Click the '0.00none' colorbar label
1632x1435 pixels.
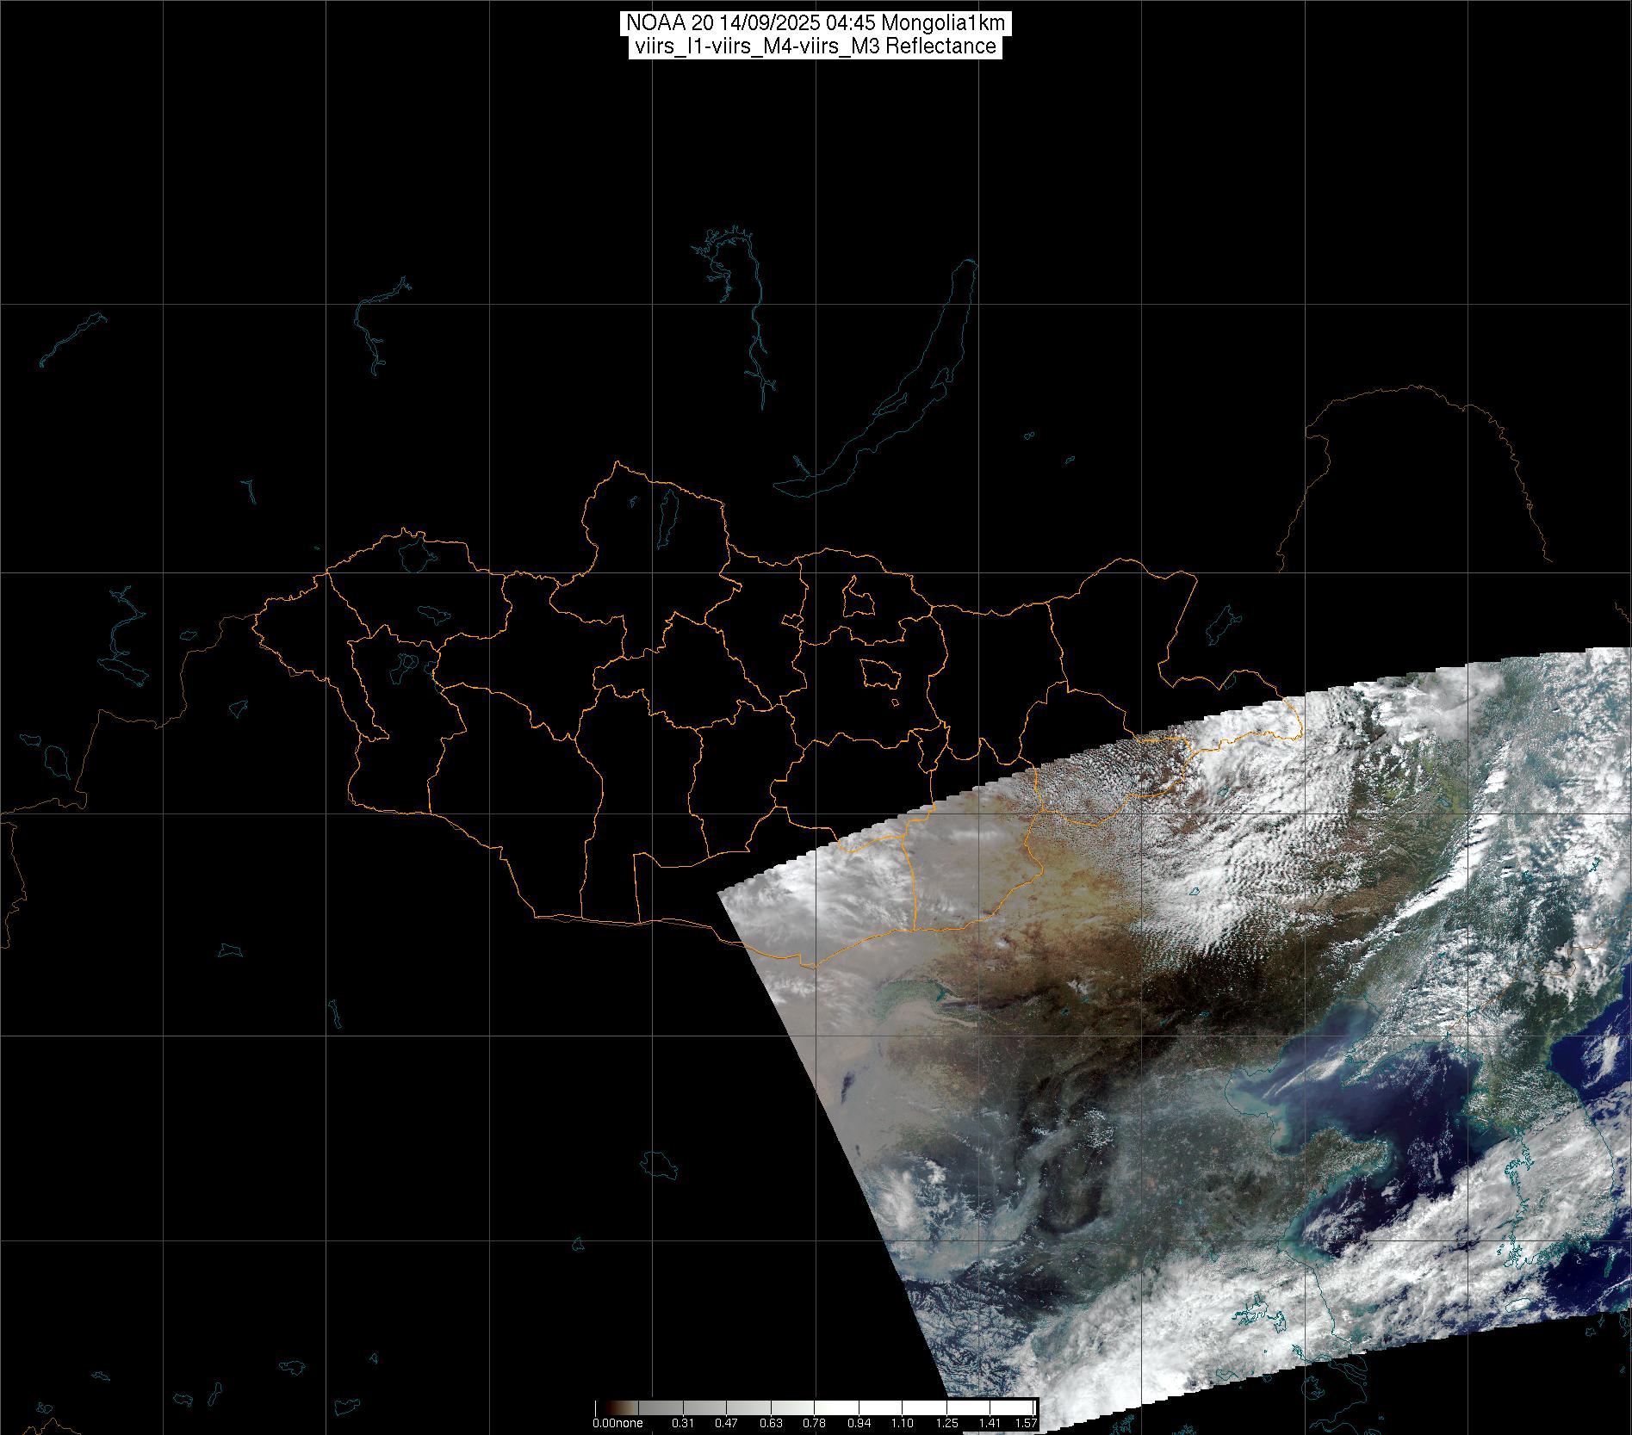(x=617, y=1423)
